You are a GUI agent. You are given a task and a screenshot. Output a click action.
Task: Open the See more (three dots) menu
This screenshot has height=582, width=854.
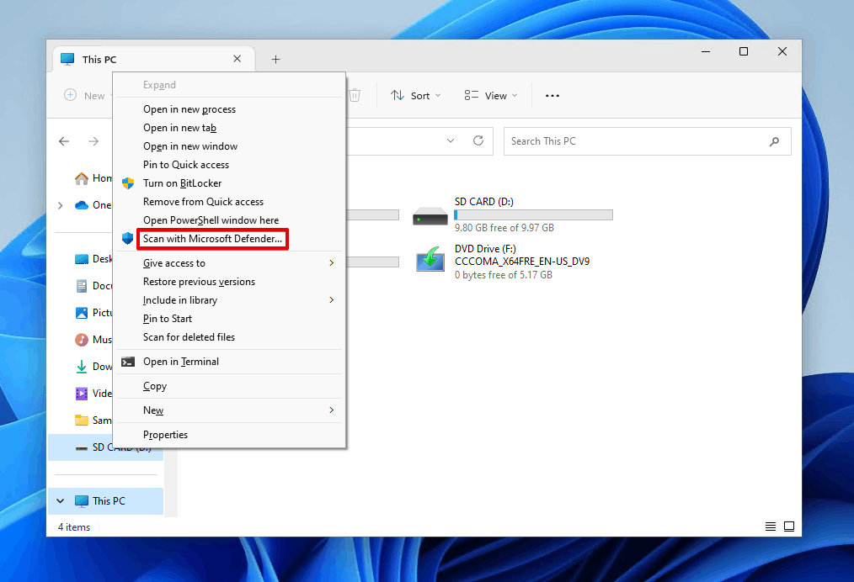[x=552, y=96]
